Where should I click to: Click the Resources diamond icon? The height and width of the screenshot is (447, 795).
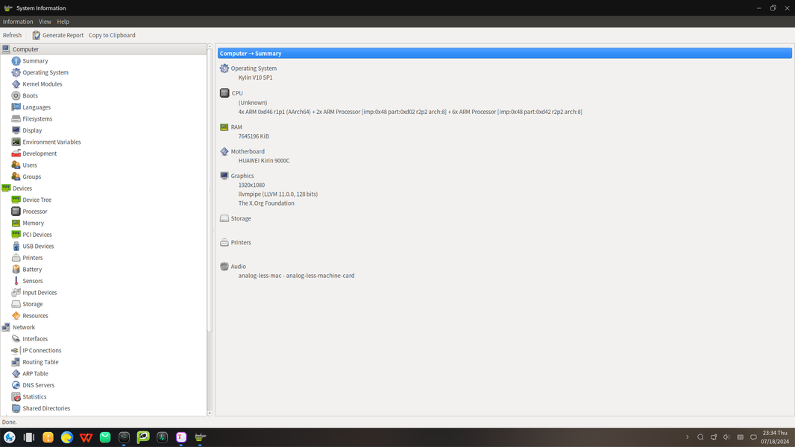[x=16, y=316]
